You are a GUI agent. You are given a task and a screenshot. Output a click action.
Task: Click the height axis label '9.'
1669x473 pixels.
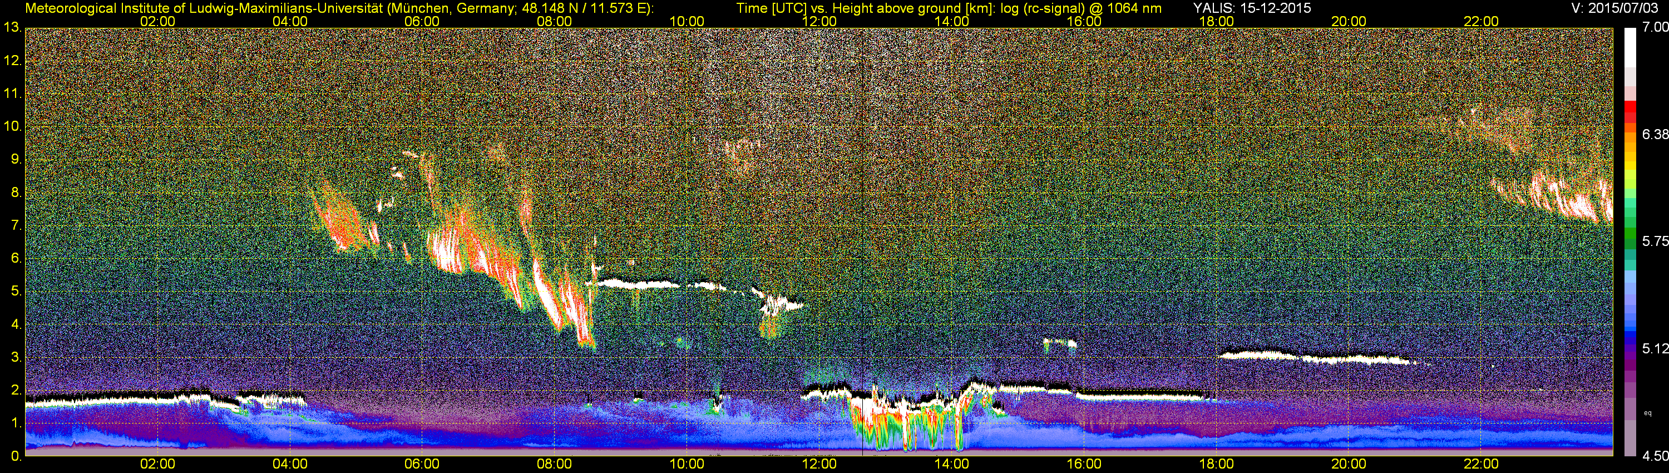16,160
